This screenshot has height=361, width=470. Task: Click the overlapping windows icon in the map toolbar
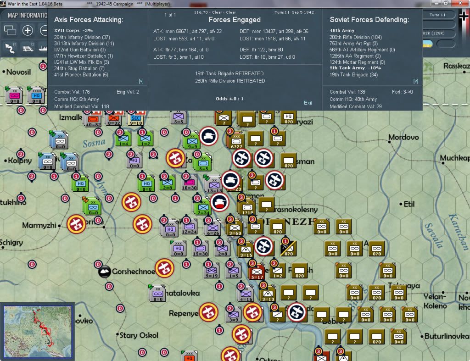[x=10, y=30]
